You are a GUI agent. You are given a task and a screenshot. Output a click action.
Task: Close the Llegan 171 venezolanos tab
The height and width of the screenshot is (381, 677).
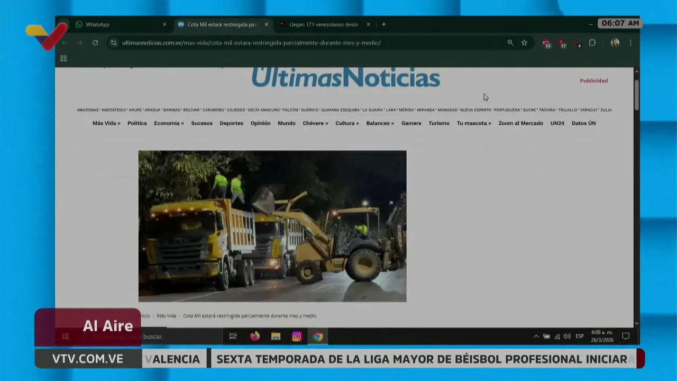click(x=368, y=24)
